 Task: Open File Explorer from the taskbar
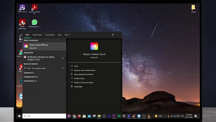pos(99,116)
